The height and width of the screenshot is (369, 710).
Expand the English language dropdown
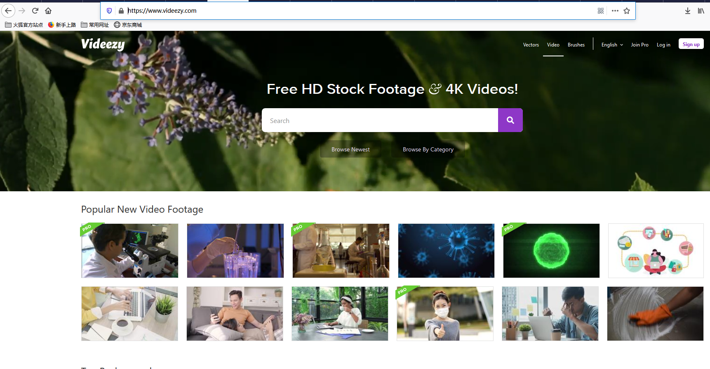pos(612,45)
